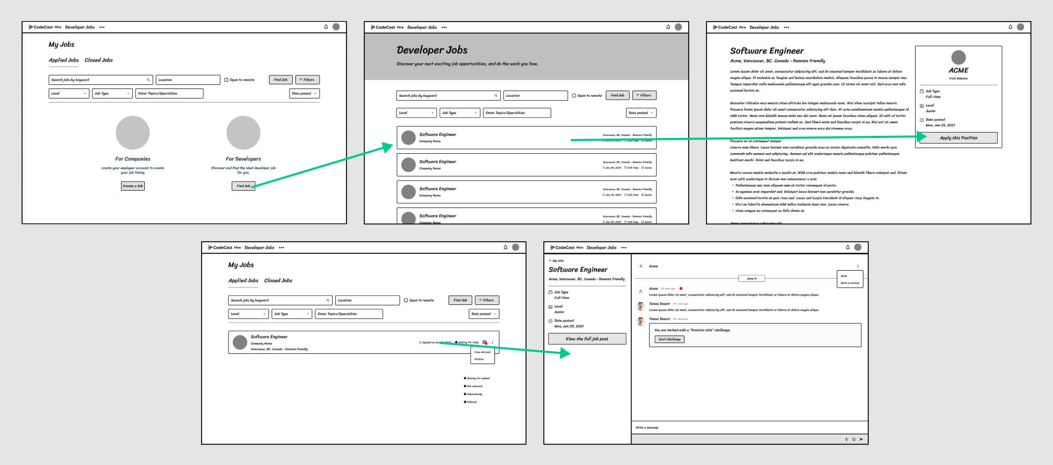
Task: Click the Create a Job button
Action: pyautogui.click(x=133, y=186)
